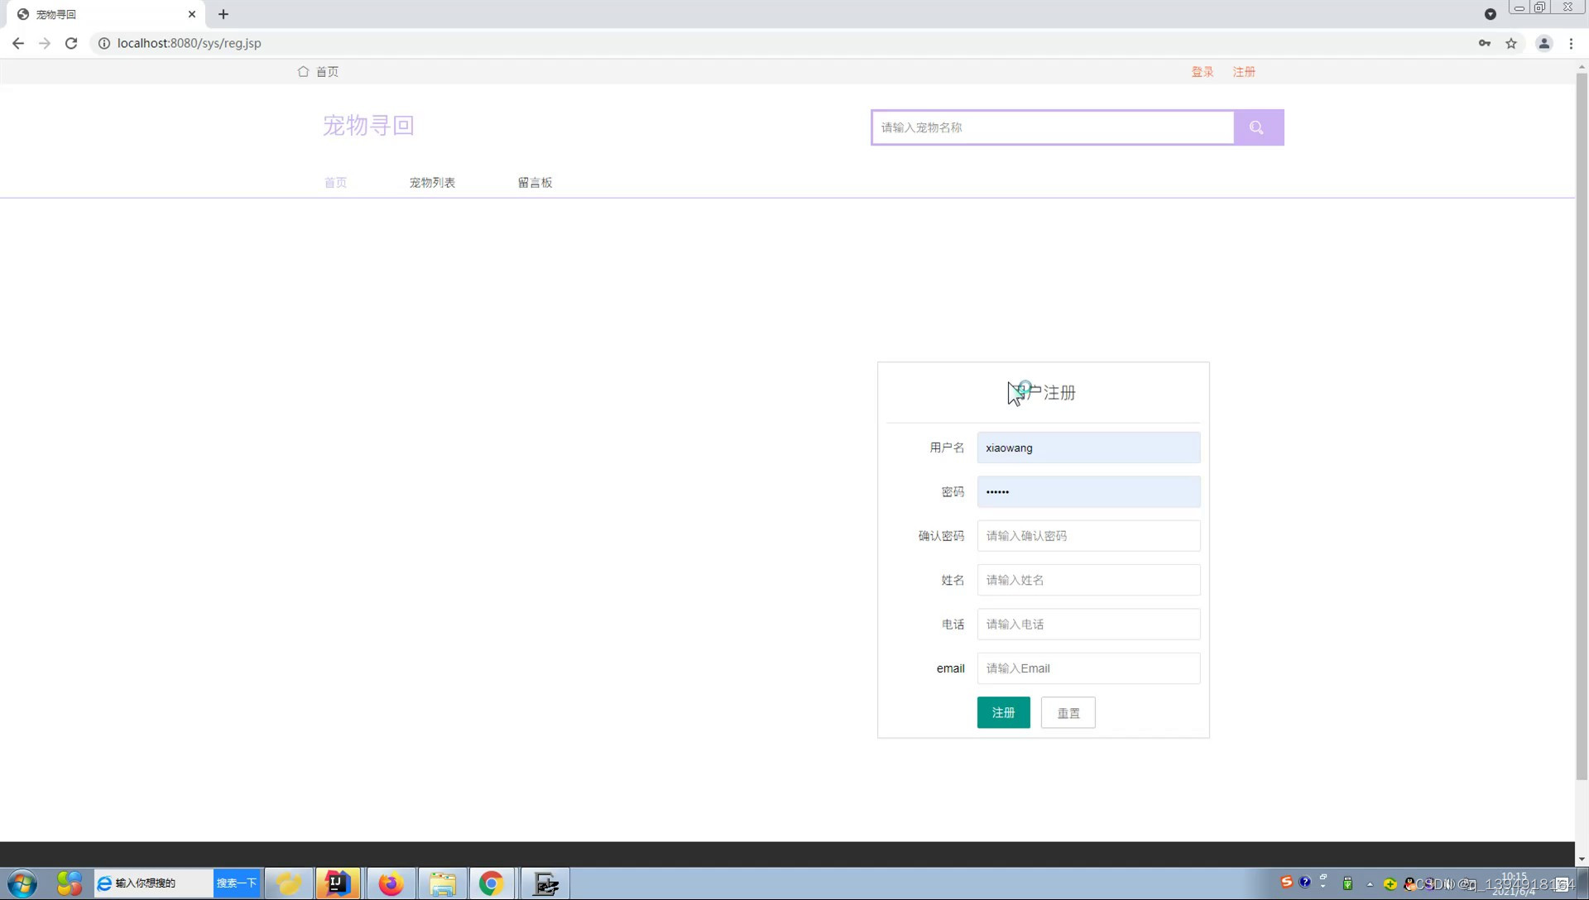Screen dimensions: 1589x900
Task: Click the email input field
Action: coord(1088,668)
